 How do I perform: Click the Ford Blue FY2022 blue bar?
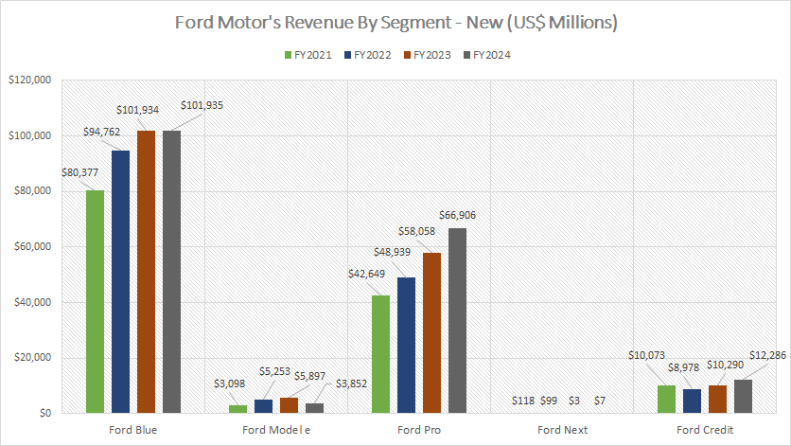click(x=120, y=282)
